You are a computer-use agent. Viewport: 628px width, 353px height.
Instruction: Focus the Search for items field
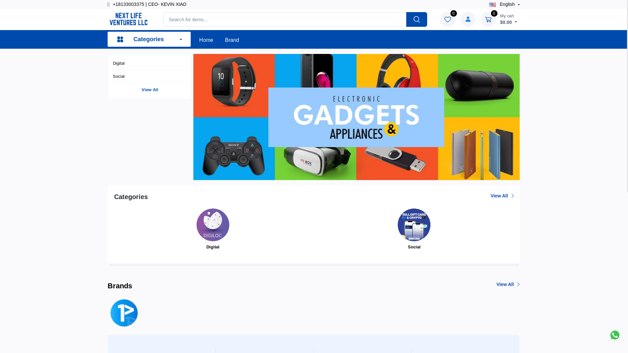click(x=285, y=19)
